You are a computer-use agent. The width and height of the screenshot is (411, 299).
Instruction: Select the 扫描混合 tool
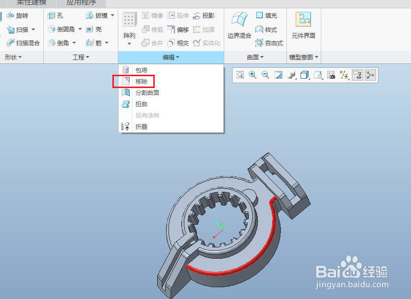click(x=23, y=43)
